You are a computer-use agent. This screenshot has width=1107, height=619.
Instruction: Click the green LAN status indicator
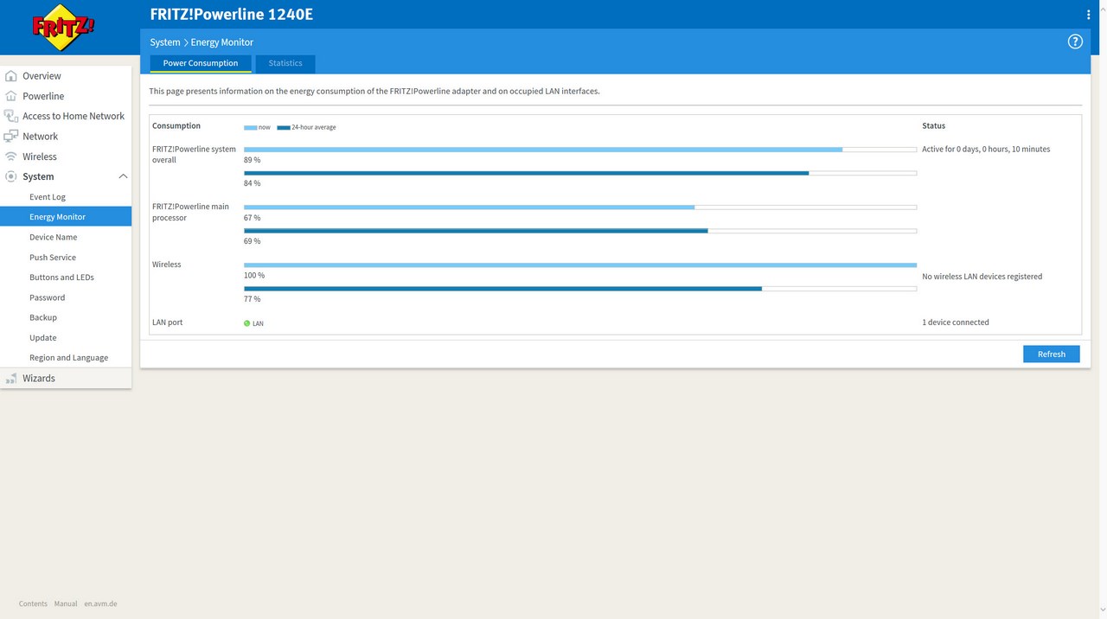click(246, 323)
